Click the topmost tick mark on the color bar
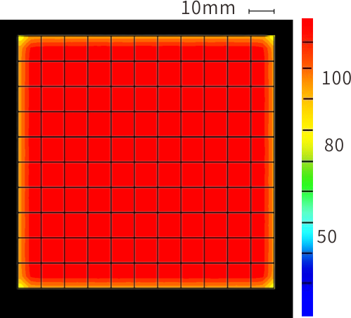351x318 pixels. pos(307,42)
